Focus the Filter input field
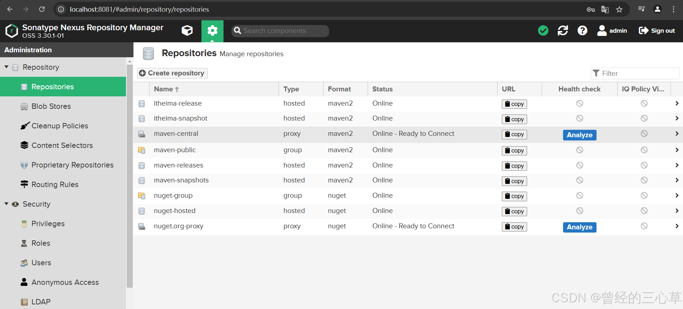This screenshot has width=683, height=309. point(635,73)
